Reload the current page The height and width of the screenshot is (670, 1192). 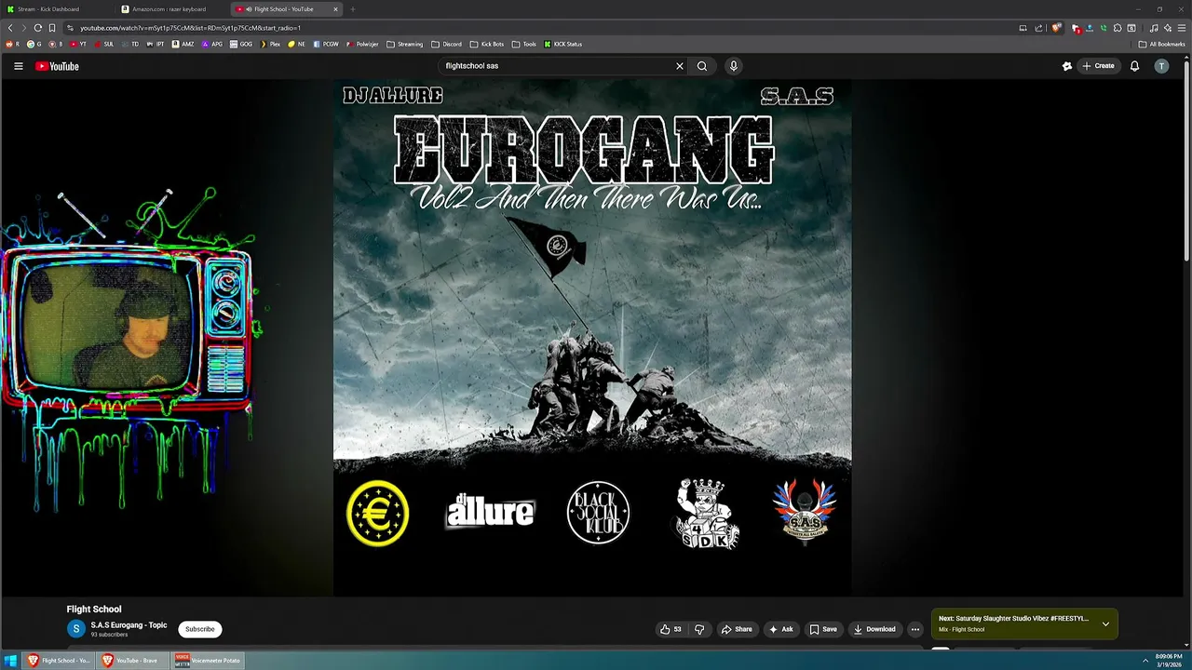click(38, 28)
